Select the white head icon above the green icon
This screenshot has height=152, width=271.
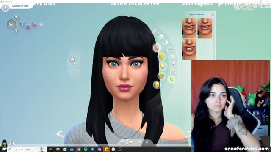pos(173,72)
